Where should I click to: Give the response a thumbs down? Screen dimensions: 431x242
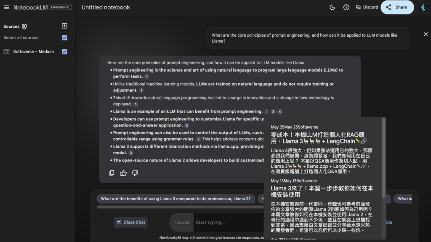[x=135, y=173]
